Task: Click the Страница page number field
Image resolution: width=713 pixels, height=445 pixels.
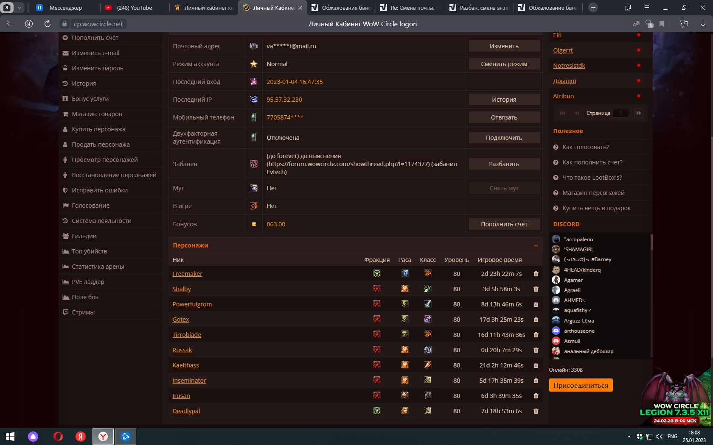Action: tap(620, 113)
